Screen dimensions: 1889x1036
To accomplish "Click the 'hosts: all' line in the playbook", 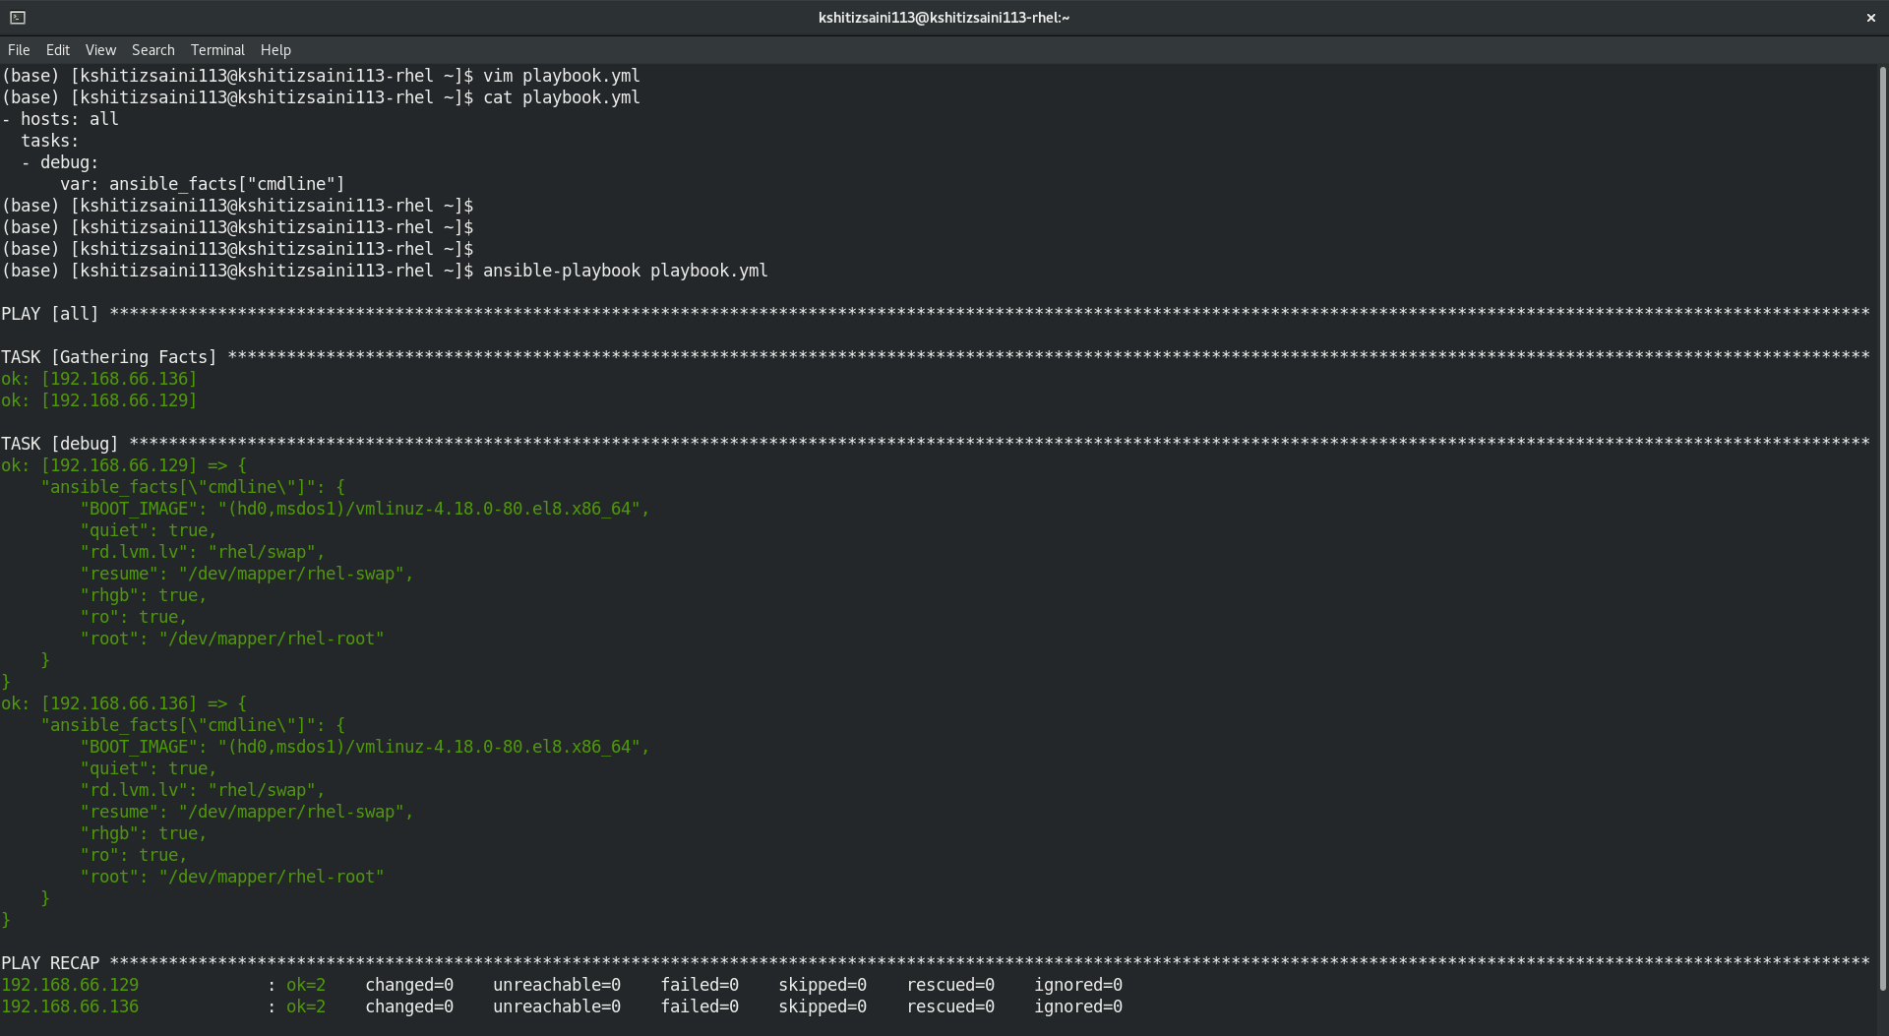I will click(x=69, y=119).
